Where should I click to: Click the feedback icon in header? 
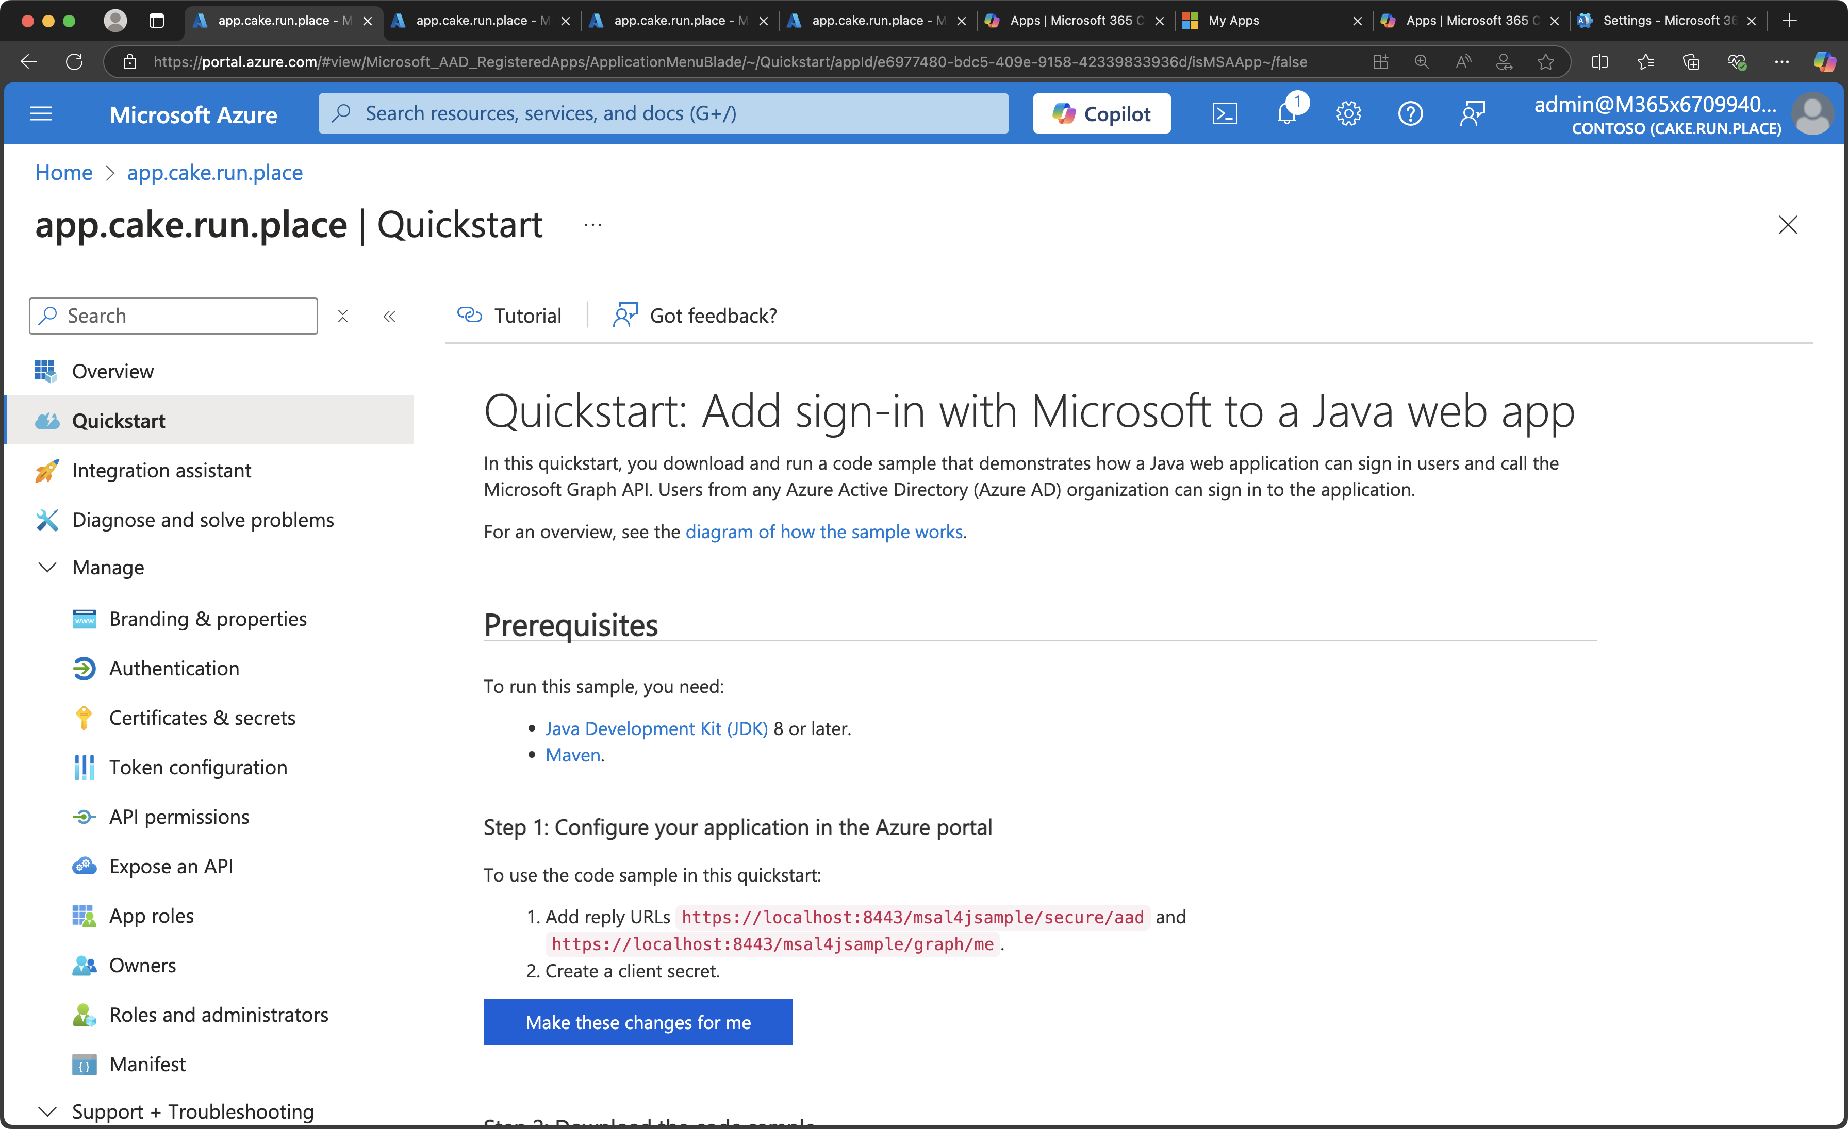(x=1472, y=114)
